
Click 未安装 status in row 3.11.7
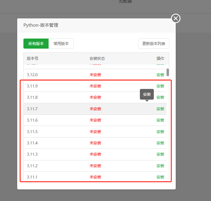[95, 109]
